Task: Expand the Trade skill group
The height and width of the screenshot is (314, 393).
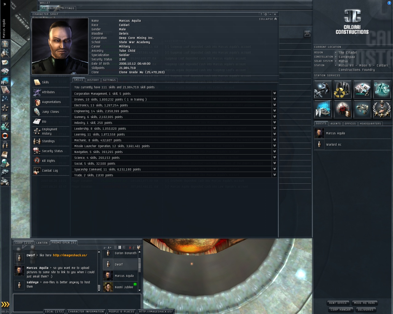Action: [274, 175]
